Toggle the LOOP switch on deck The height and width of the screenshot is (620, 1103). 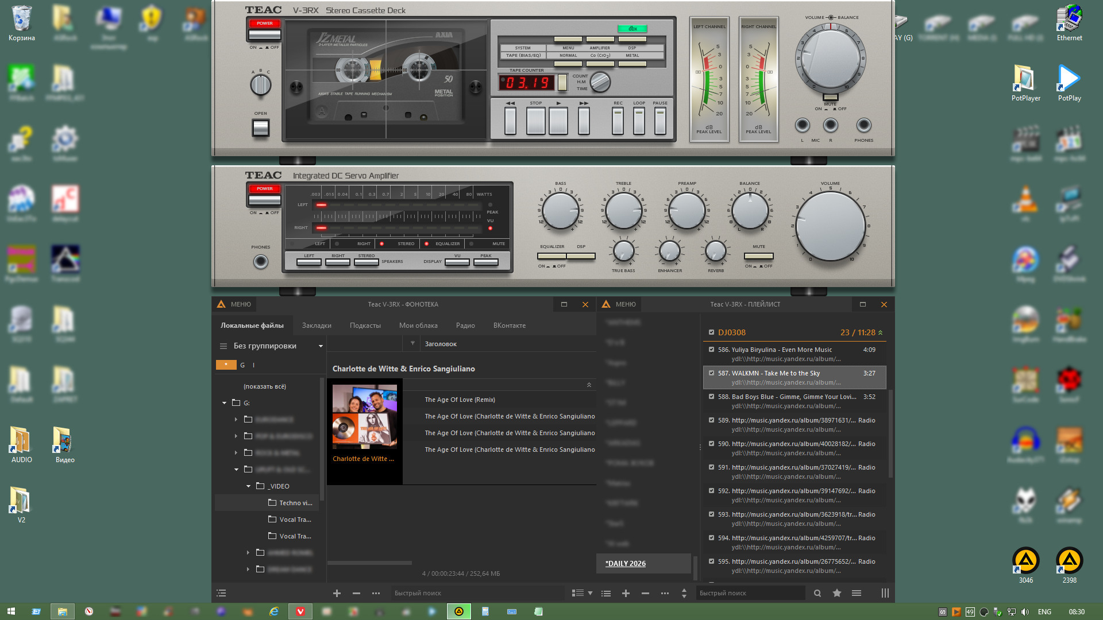(x=639, y=121)
